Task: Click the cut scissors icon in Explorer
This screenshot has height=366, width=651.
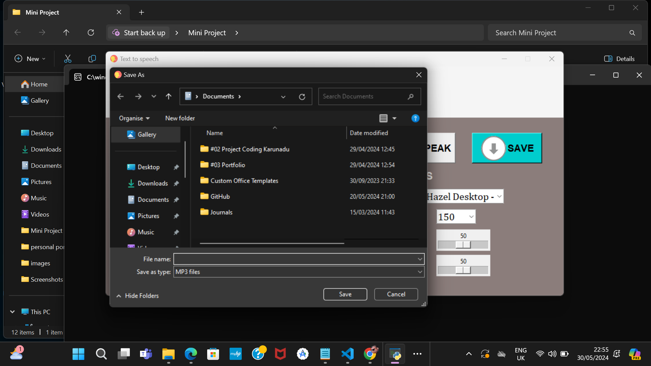Action: point(68,59)
